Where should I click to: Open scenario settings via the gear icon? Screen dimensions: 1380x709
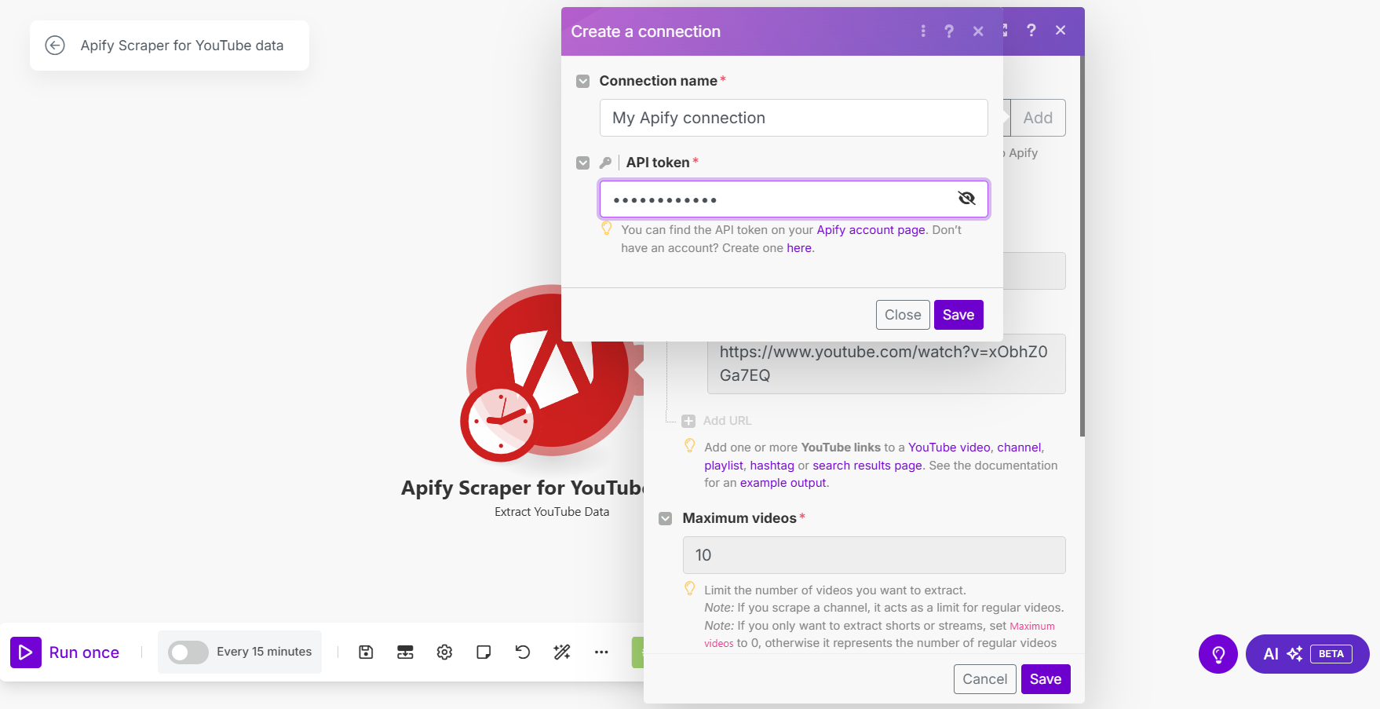[x=444, y=652]
